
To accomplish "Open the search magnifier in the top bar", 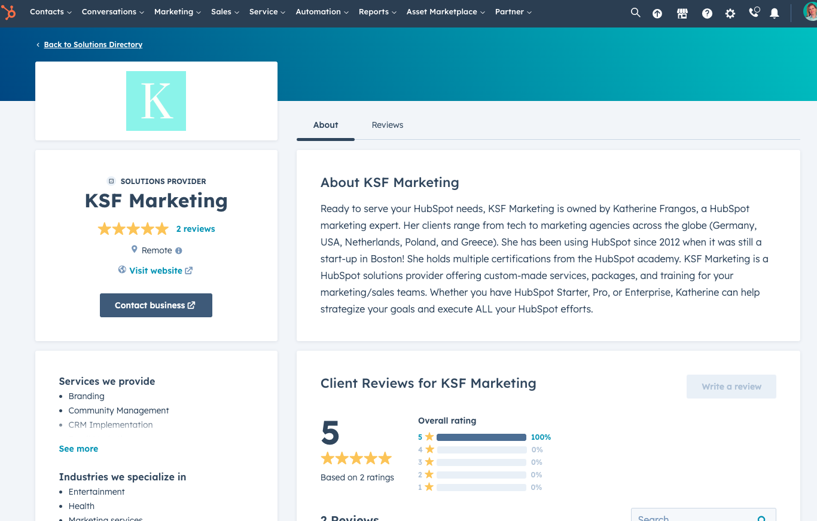I will point(635,13).
